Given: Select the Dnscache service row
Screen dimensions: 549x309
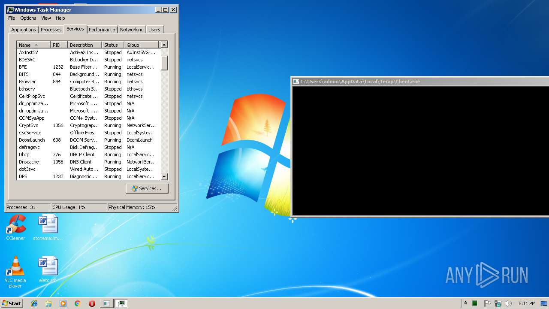Looking at the screenshot, I should 88,162.
